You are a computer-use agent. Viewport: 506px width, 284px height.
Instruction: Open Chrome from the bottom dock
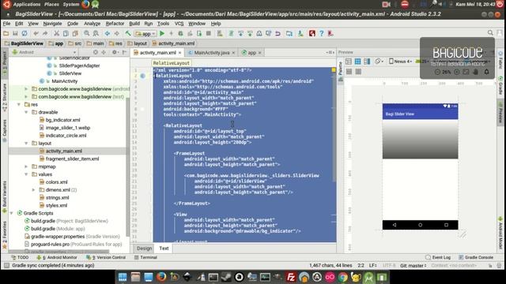[x=342, y=277]
